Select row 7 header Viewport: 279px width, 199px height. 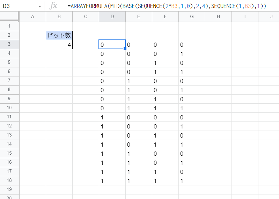pyautogui.click(x=9, y=81)
